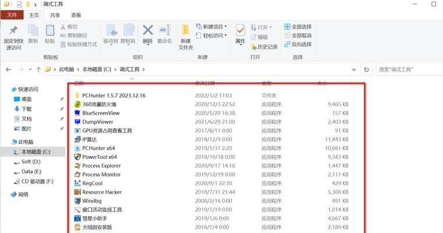
Task: Click the search 调试工具 input box
Action: coord(409,69)
